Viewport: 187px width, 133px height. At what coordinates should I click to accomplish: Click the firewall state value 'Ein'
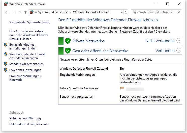(122, 69)
